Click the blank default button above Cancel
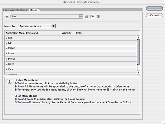The width and height of the screenshot is (165, 124). (154, 8)
